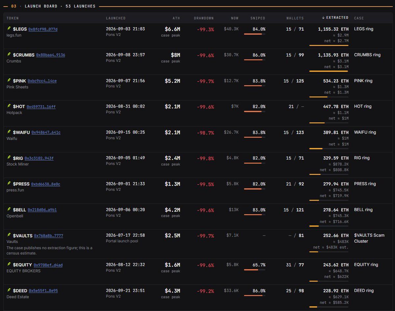Click the launch date 2026-07-17 22:58
The height and width of the screenshot is (311, 395).
click(x=125, y=235)
